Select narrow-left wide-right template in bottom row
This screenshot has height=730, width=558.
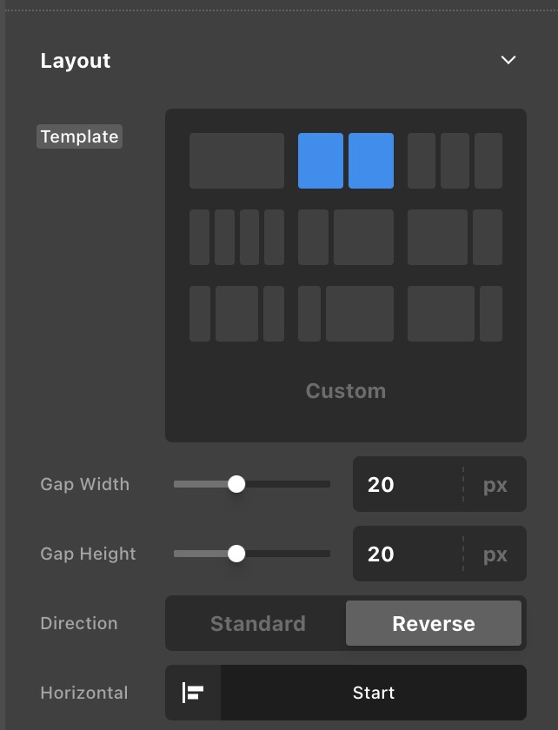(345, 314)
